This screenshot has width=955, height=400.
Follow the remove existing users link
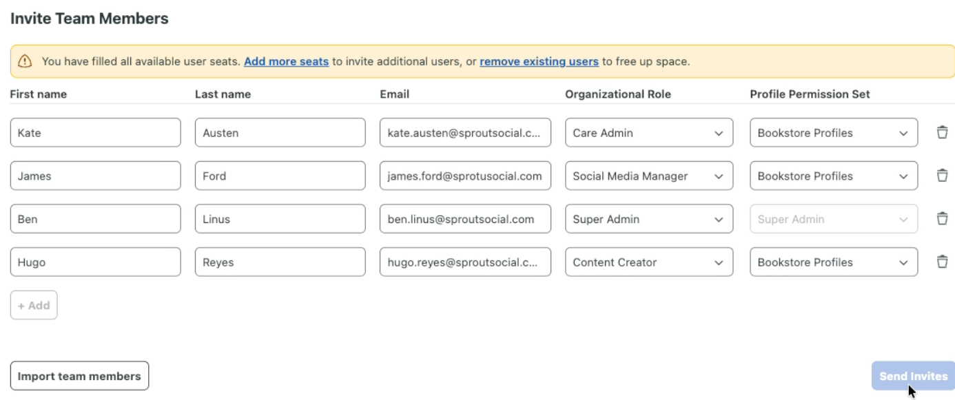[x=539, y=61]
